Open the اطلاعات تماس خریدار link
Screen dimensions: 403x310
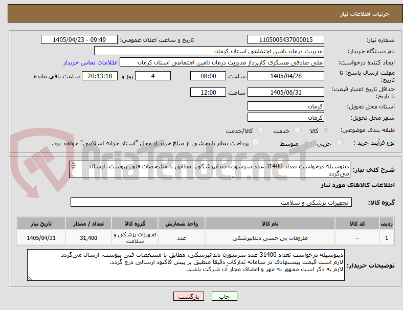coord(91,62)
